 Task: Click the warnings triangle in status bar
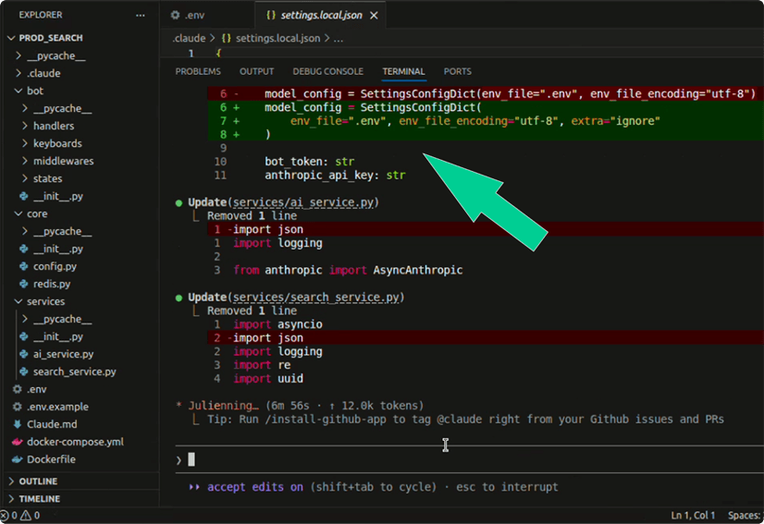[x=26, y=516]
